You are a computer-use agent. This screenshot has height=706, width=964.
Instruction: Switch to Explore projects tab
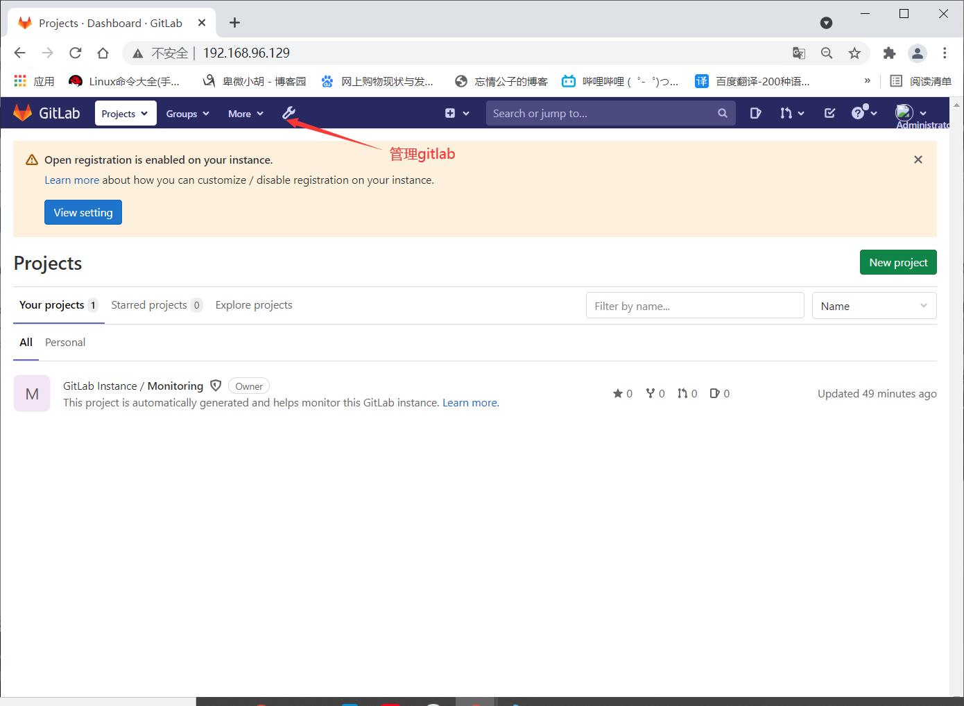pyautogui.click(x=254, y=305)
